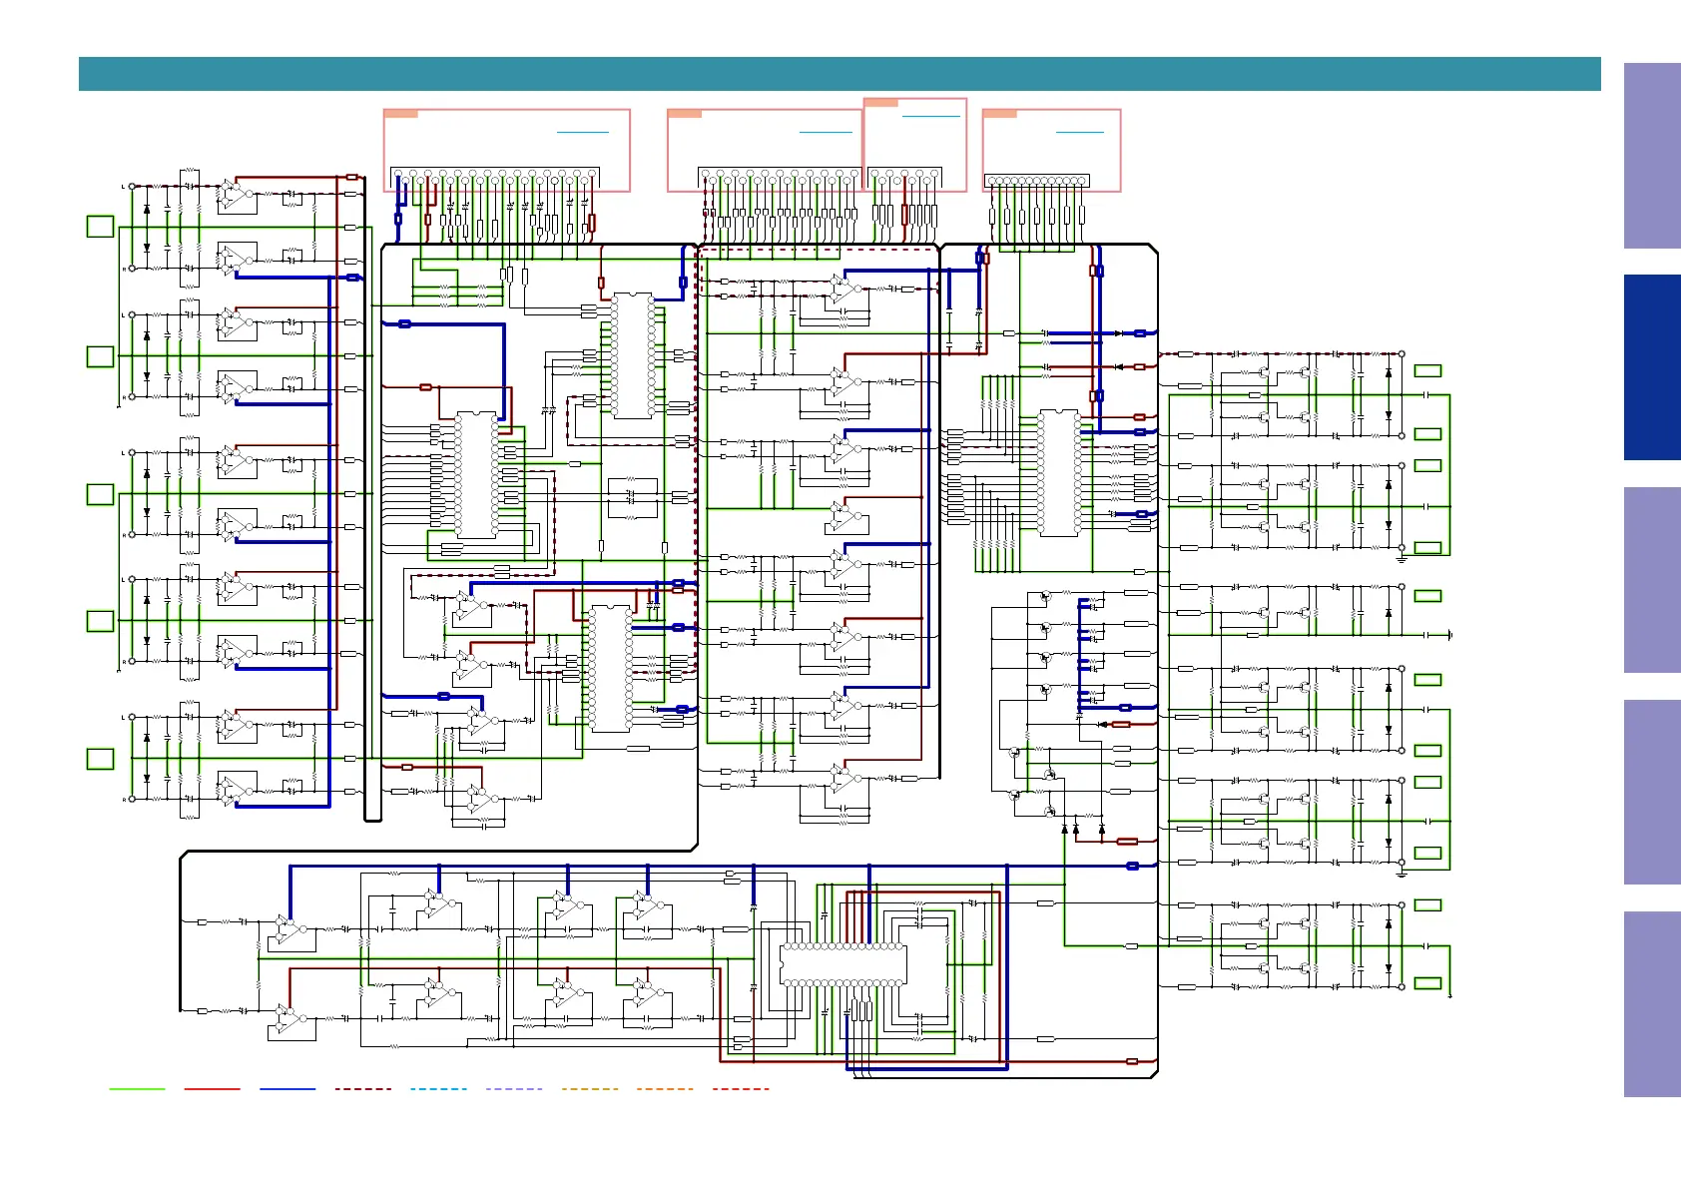Click the teal title bar above the schematic
This screenshot has width=1681, height=1189.
click(x=840, y=74)
